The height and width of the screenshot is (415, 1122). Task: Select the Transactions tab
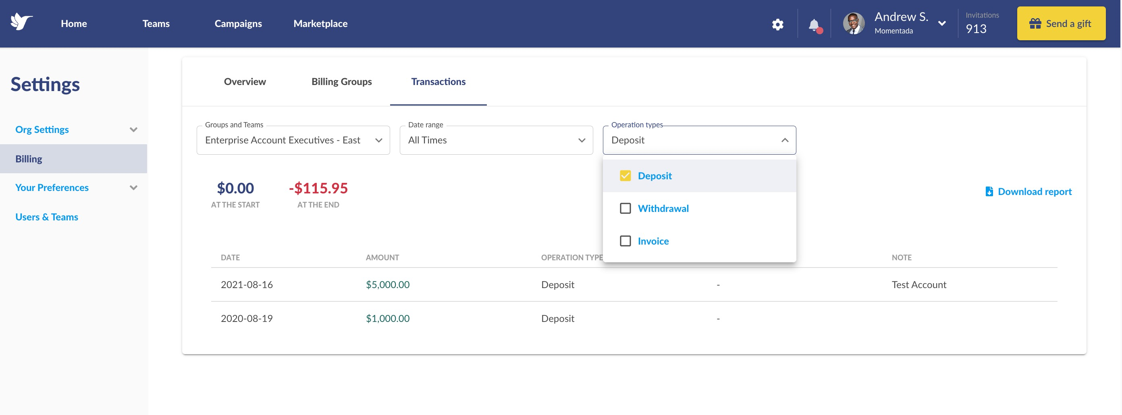pos(438,81)
